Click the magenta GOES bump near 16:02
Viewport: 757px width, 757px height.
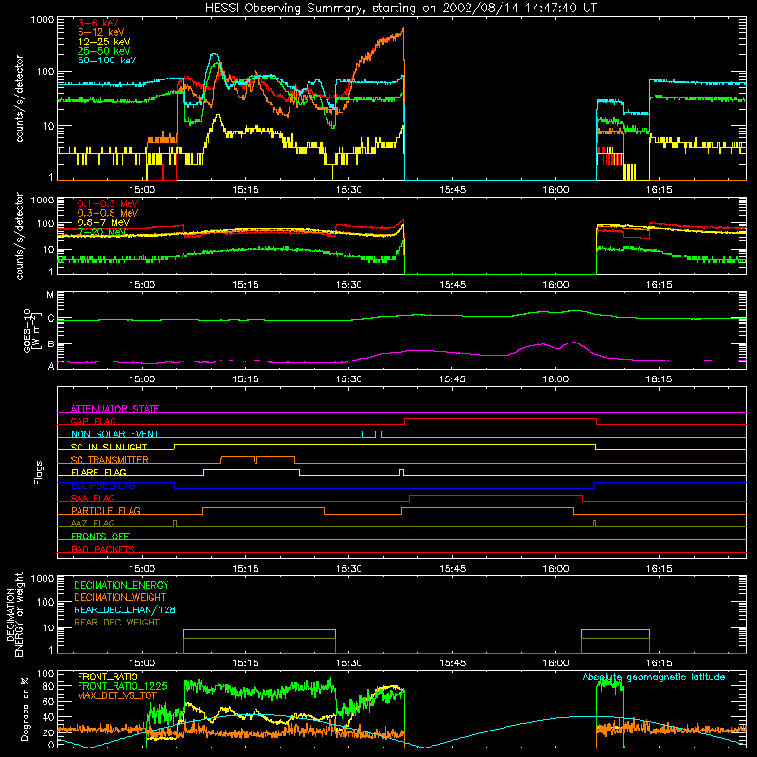[x=573, y=343]
